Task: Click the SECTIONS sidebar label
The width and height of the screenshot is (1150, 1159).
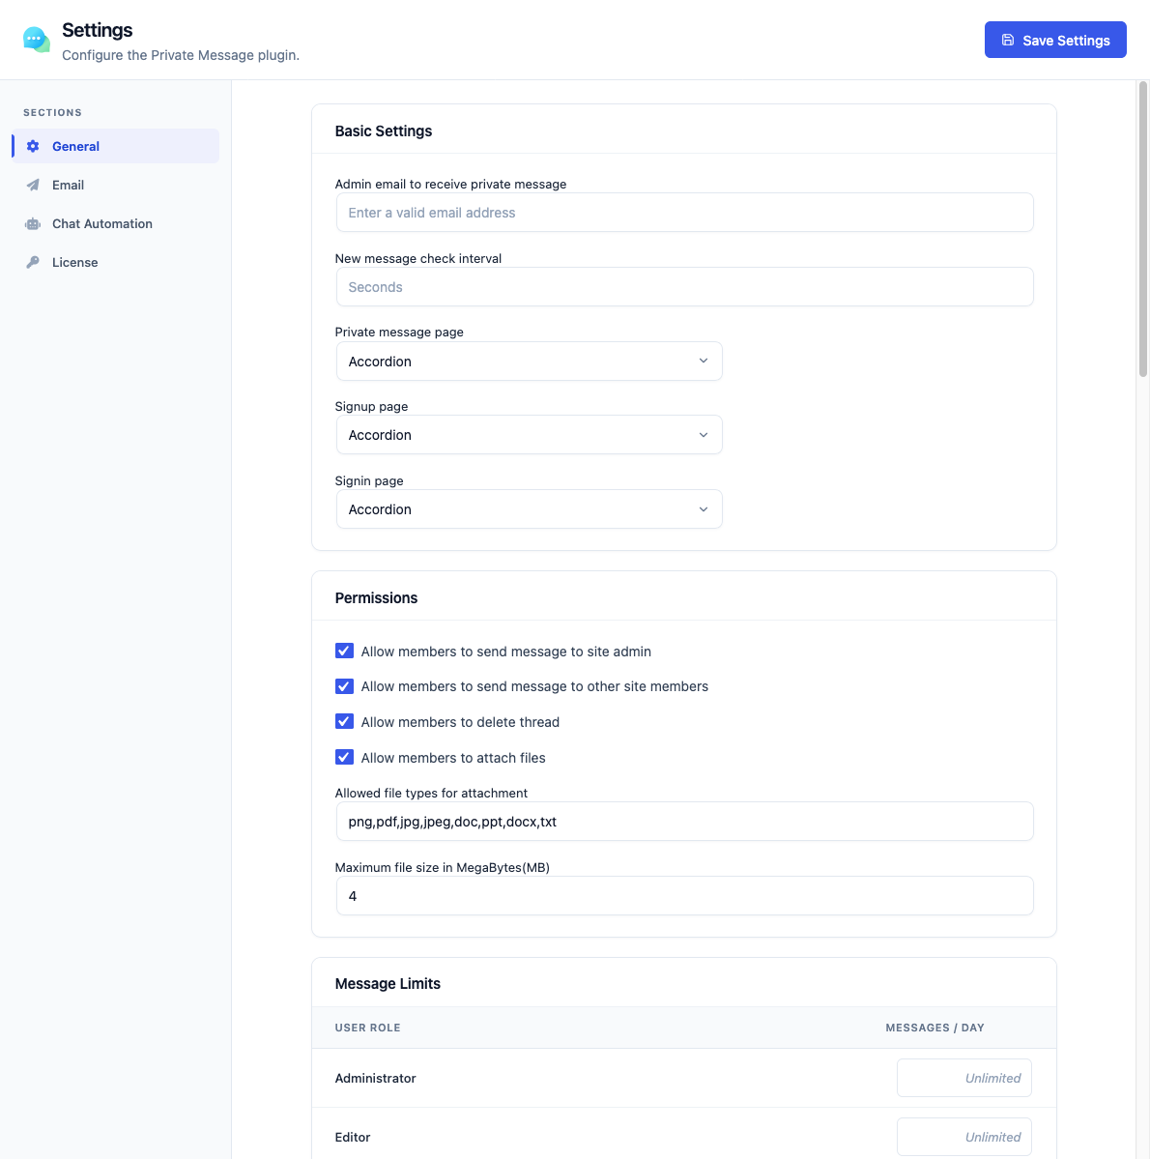Action: point(52,112)
